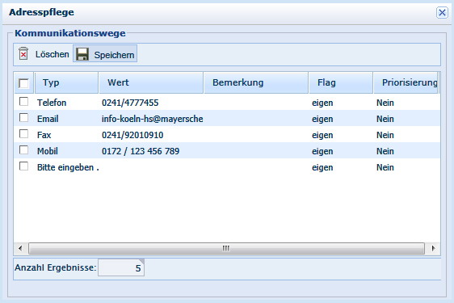
Task: Click the Bemerkung column header
Action: (256, 83)
